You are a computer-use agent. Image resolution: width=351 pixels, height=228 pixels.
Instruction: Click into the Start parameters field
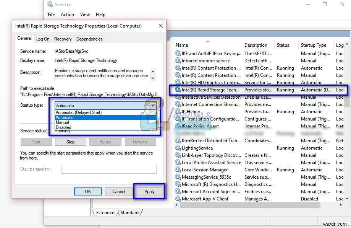click(x=109, y=169)
